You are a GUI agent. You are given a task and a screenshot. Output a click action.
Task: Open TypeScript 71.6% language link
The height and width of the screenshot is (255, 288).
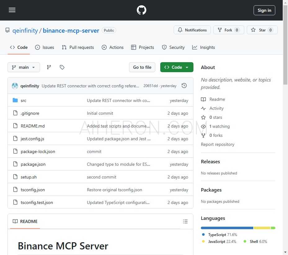coord(219,234)
